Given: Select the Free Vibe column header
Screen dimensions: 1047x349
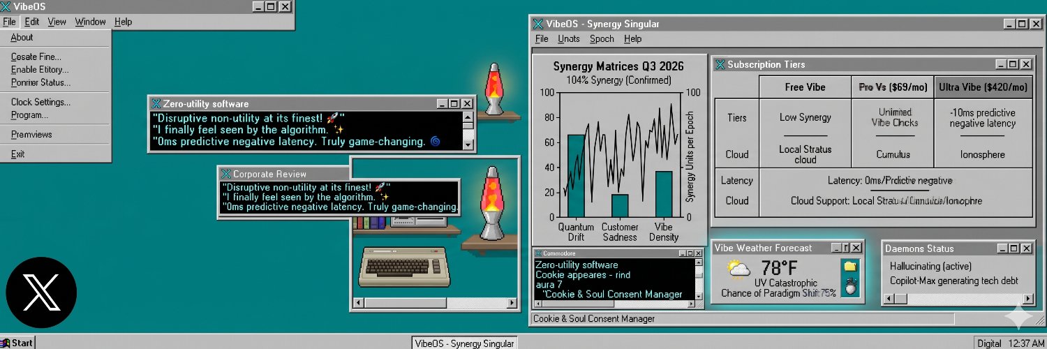Looking at the screenshot, I should [x=805, y=87].
